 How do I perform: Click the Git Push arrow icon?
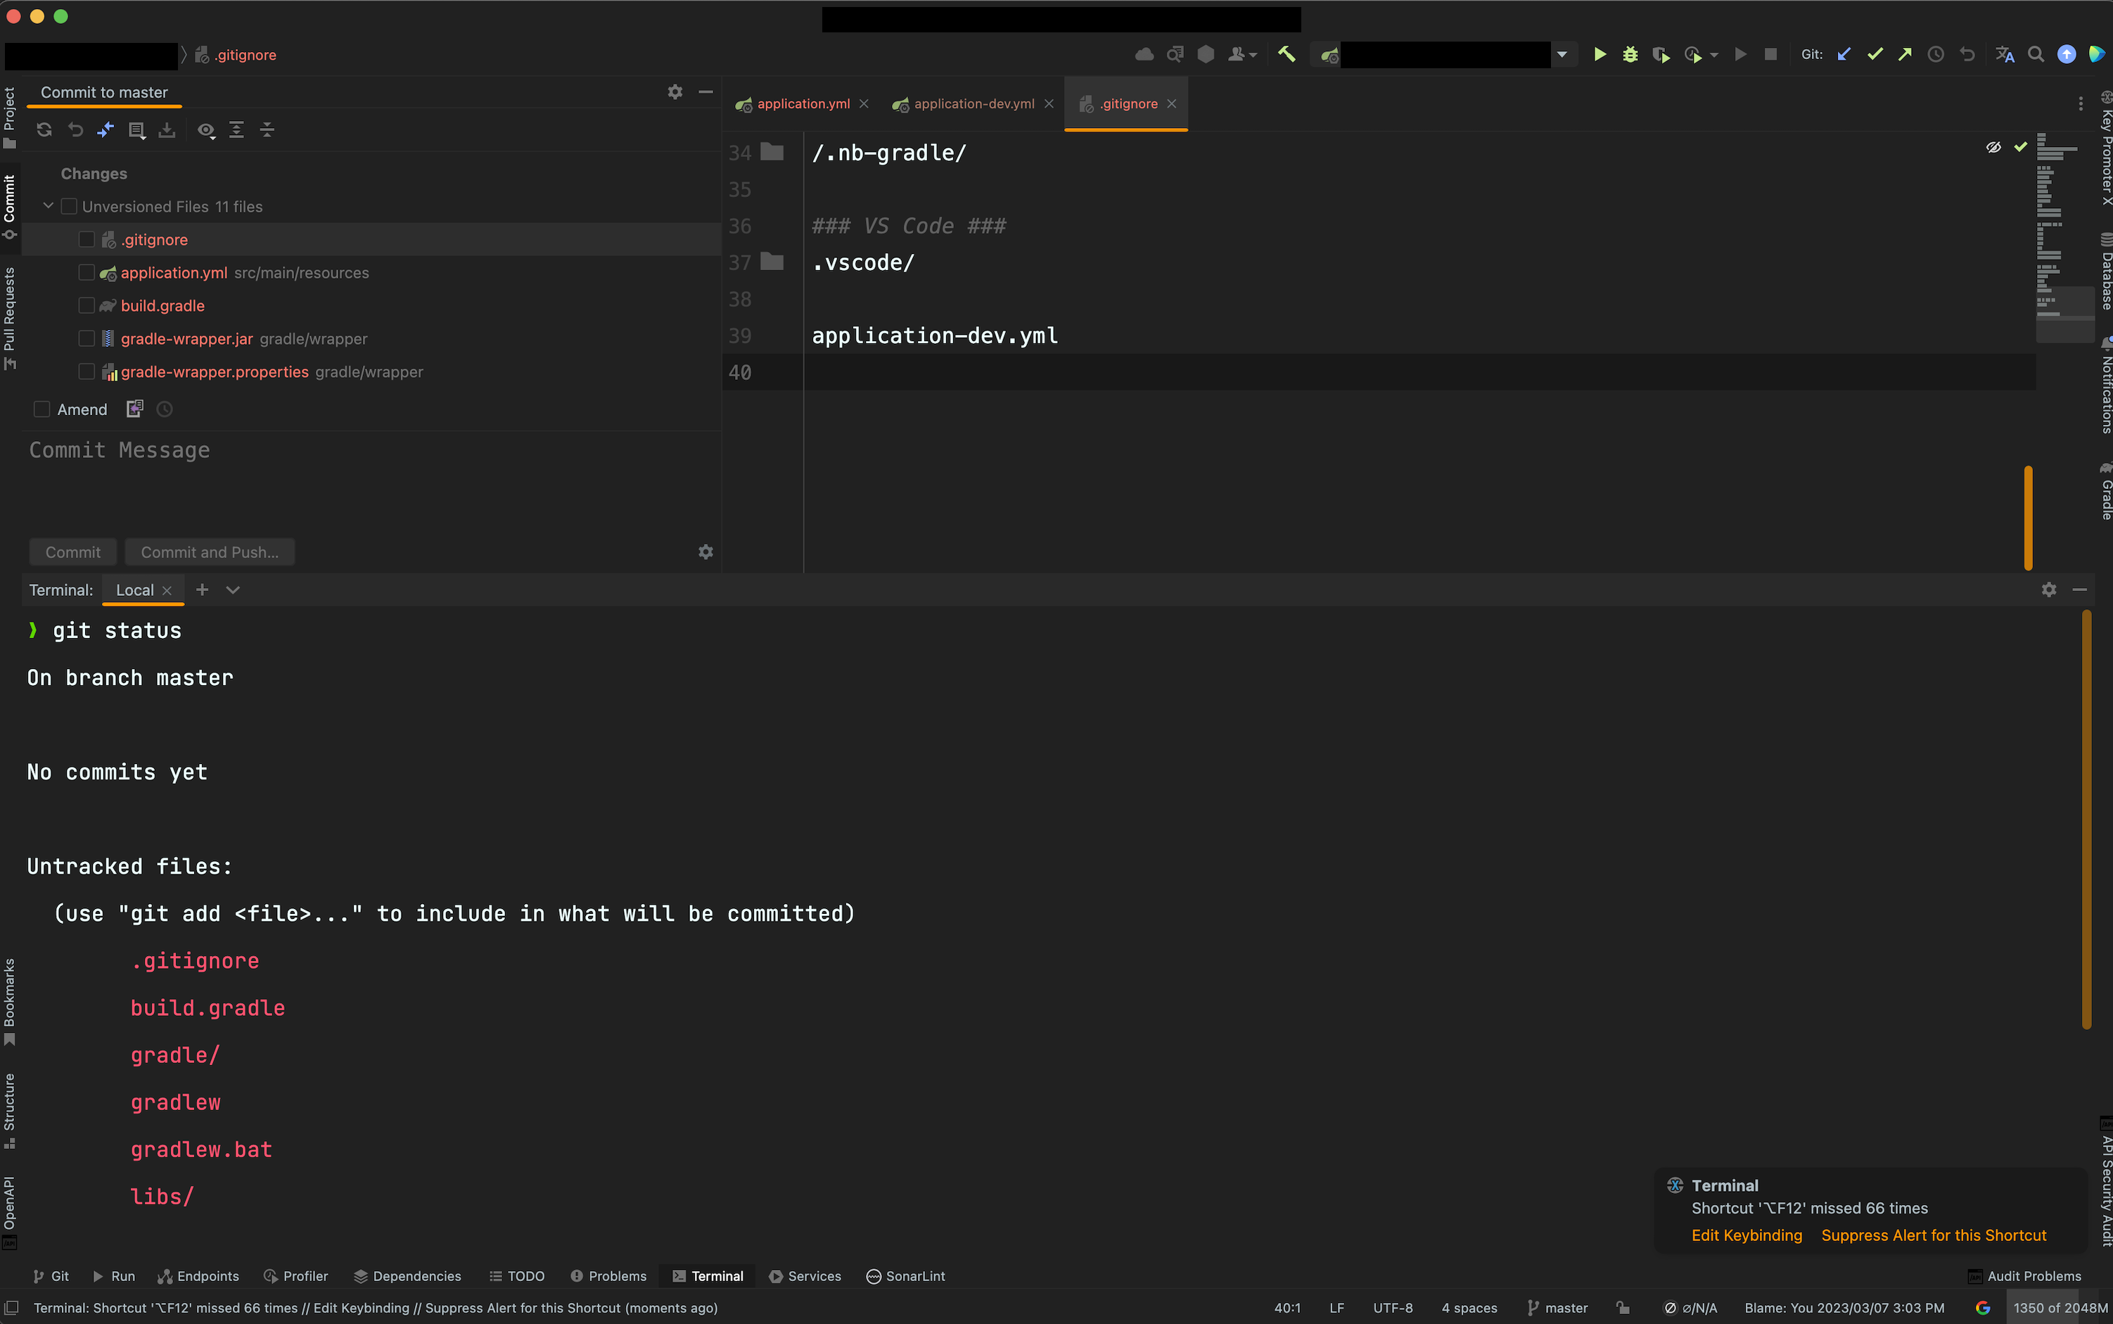(x=1905, y=54)
